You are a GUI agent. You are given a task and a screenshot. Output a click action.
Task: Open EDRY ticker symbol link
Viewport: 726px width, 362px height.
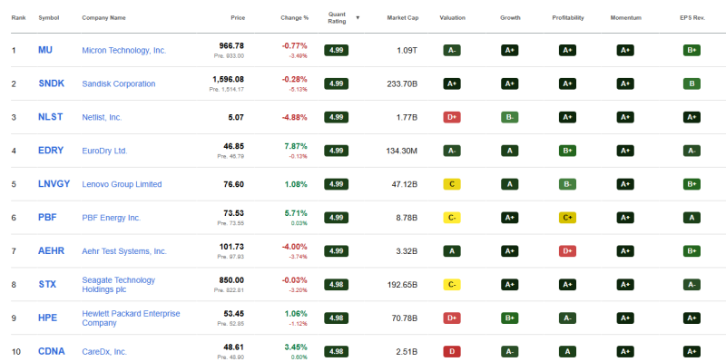pos(51,151)
